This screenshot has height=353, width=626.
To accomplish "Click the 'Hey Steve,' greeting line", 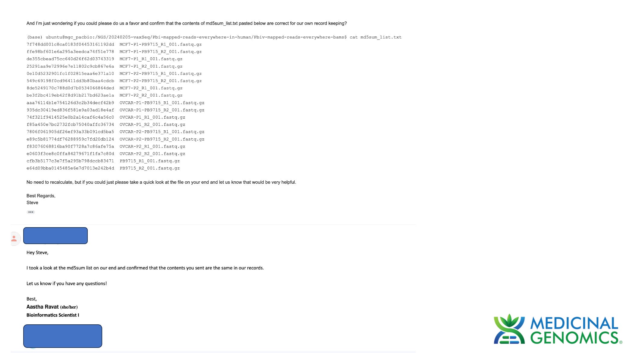I will (37, 253).
